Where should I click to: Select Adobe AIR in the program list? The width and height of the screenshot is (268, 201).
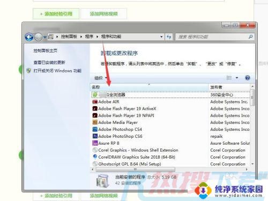coord(109,102)
